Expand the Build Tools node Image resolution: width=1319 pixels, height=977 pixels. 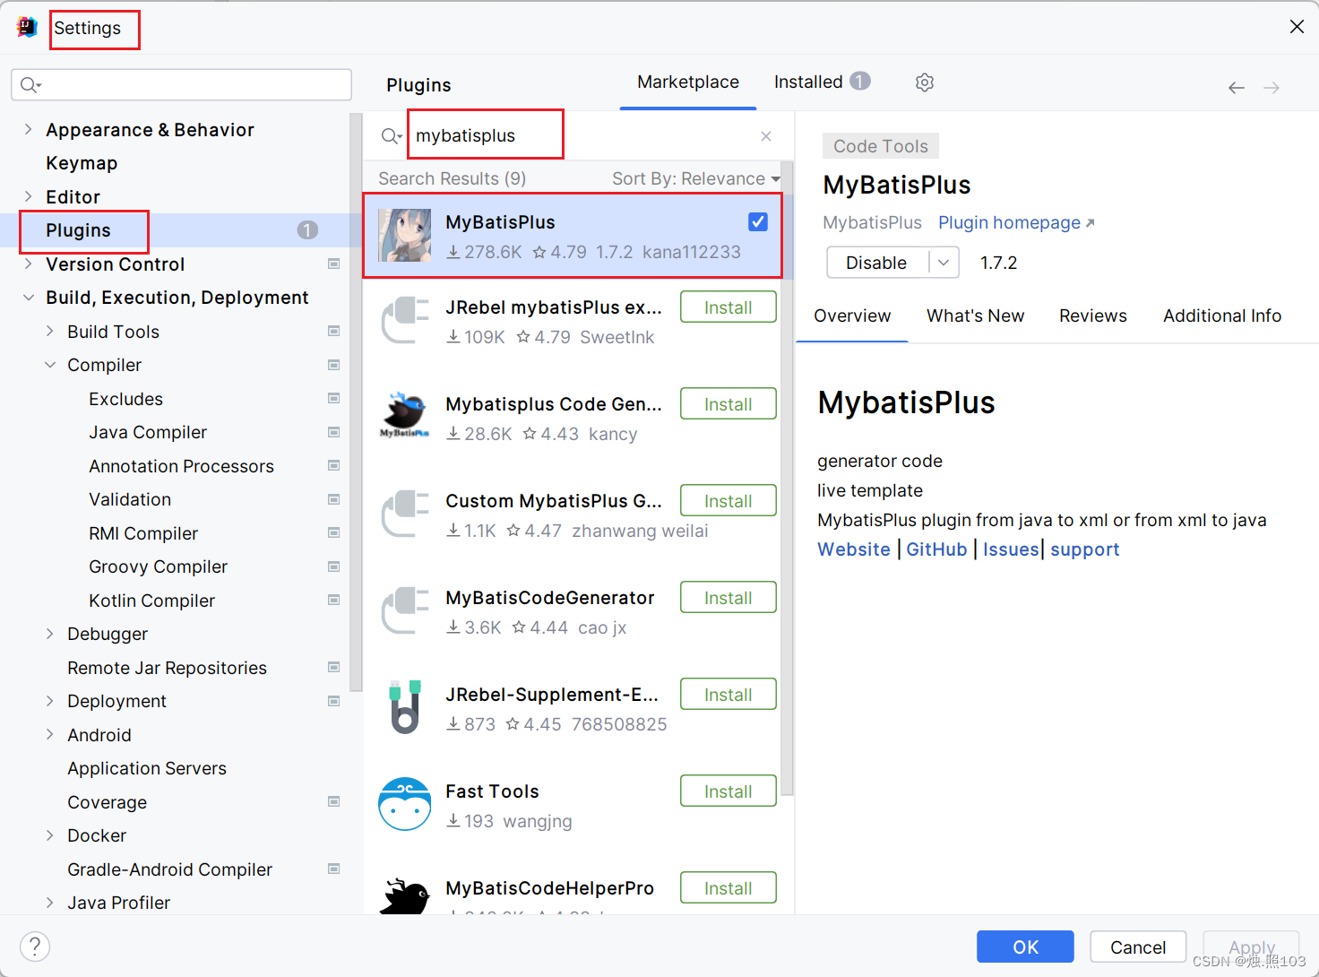[49, 331]
